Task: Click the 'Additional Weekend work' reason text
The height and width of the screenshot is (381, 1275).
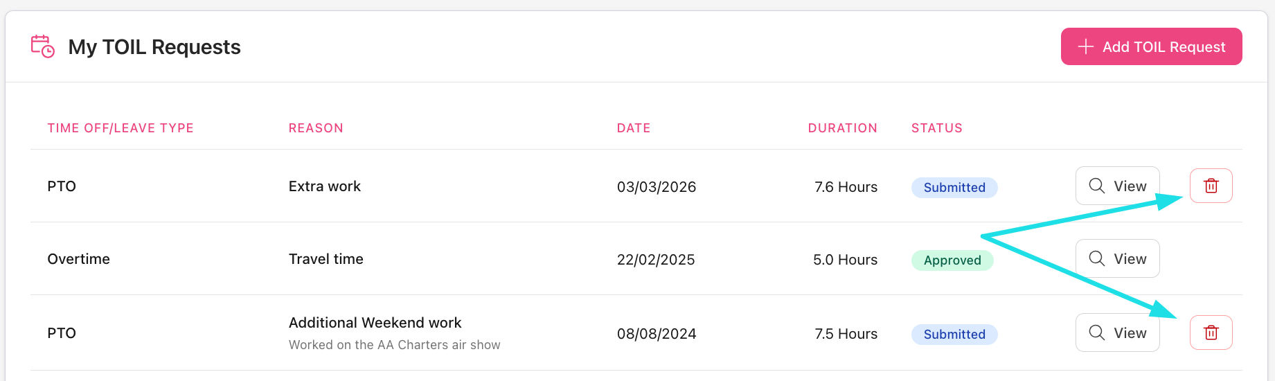Action: (375, 323)
